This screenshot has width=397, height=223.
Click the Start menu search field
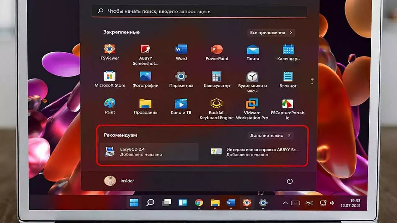click(200, 11)
